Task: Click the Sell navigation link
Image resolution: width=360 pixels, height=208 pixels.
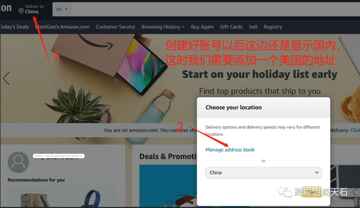Action: 253,27
